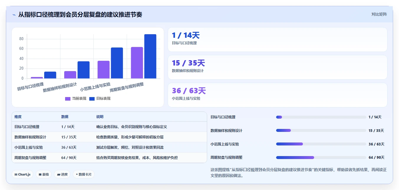399x190 pixels.
Task: Open the 36 / 63天 data card
Action: pyautogui.click(x=277, y=95)
